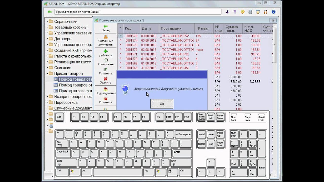
Task: Click the НДС value 2373.56
Action: 255,82
